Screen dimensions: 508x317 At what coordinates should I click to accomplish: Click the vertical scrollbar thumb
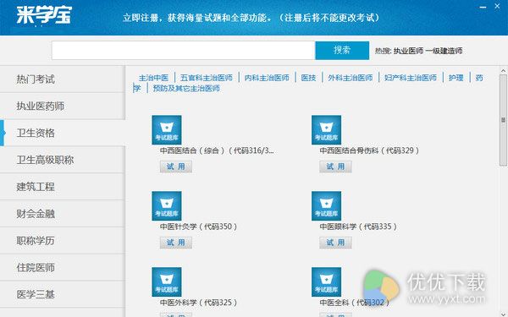tap(503, 120)
